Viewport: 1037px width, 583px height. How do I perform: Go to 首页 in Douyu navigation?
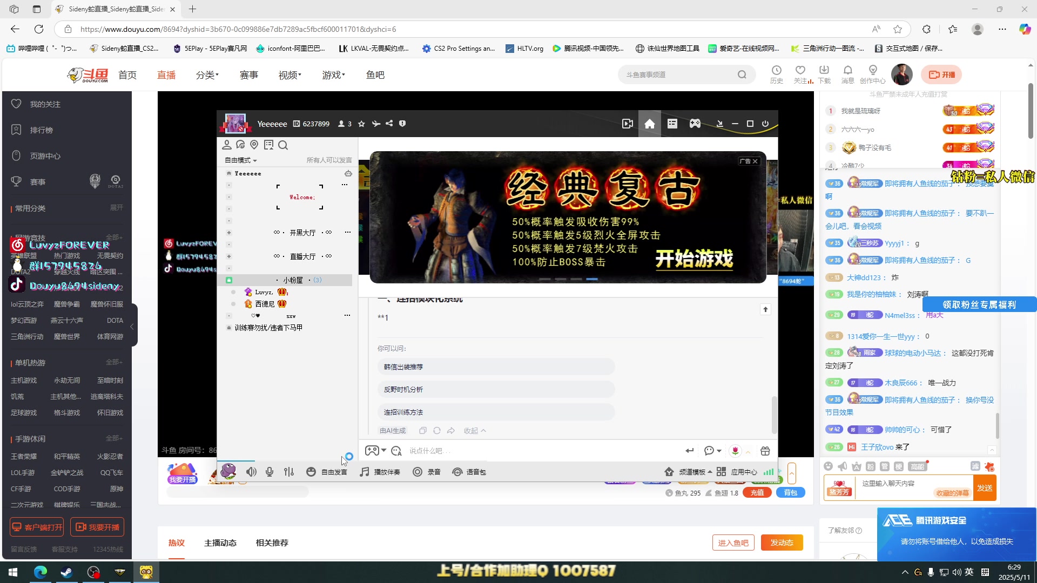[127, 75]
